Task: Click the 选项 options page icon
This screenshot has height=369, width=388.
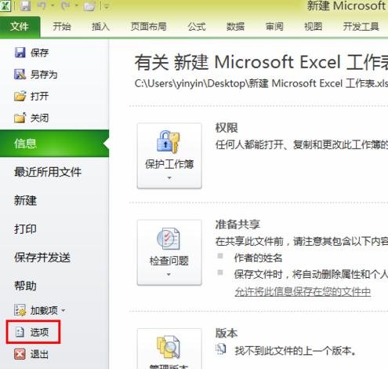Action: [20, 332]
